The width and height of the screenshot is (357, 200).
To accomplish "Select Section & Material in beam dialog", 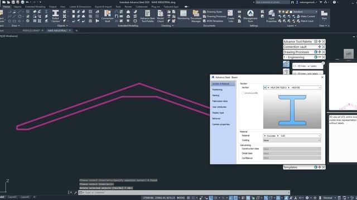I will [223, 84].
